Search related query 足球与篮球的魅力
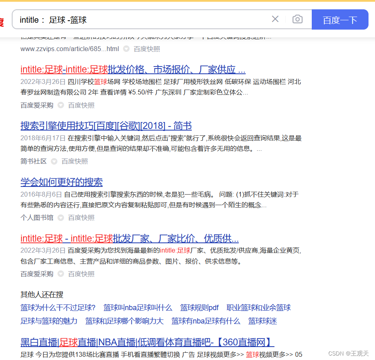The width and height of the screenshot is (375, 360). click(x=49, y=321)
